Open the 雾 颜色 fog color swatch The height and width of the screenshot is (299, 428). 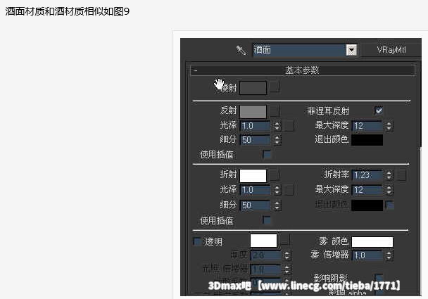[372, 242]
